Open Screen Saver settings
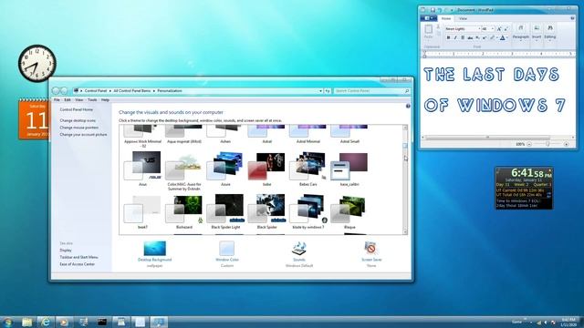Screen dimensions: 584x328 371,254
